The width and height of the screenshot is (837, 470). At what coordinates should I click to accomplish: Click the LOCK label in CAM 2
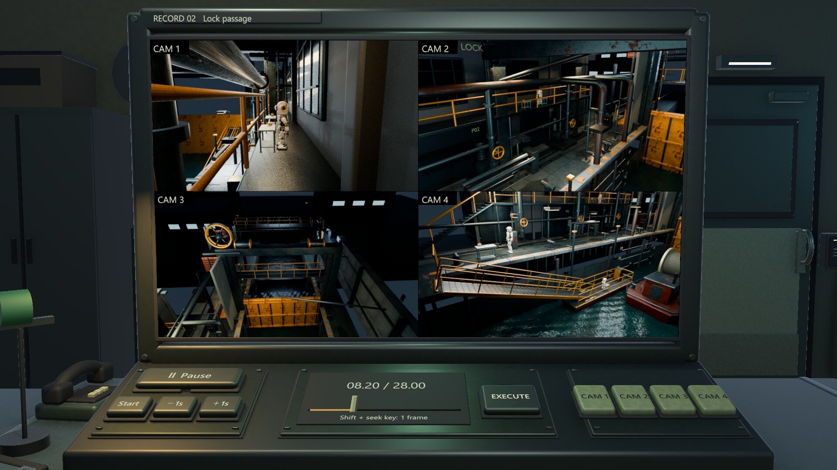(471, 47)
